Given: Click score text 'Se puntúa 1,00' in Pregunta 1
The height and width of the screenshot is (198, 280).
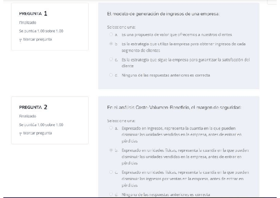Looking at the screenshot, I should pyautogui.click(x=41, y=31).
